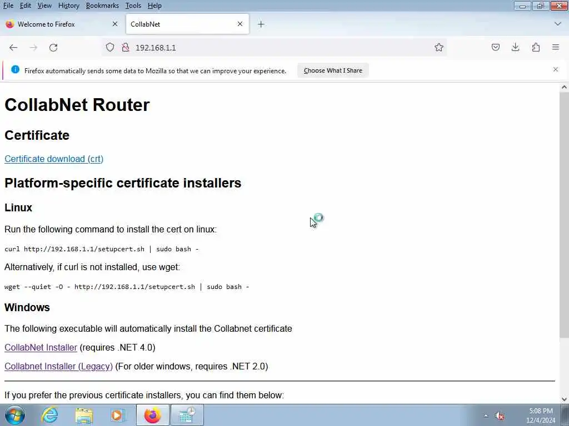
Task: Open the Tools menu
Action: pyautogui.click(x=133, y=6)
